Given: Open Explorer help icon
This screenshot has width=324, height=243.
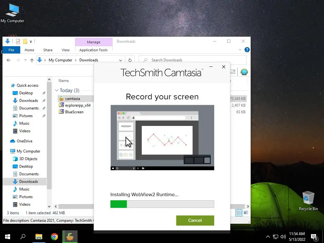Looking at the screenshot, I should pyautogui.click(x=247, y=50).
